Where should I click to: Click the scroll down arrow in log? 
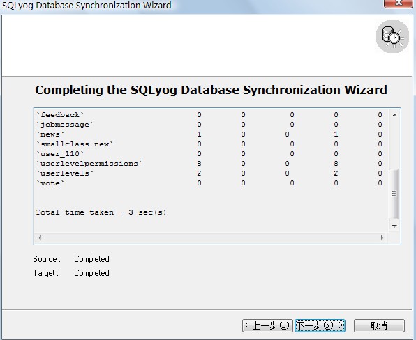[394, 226]
